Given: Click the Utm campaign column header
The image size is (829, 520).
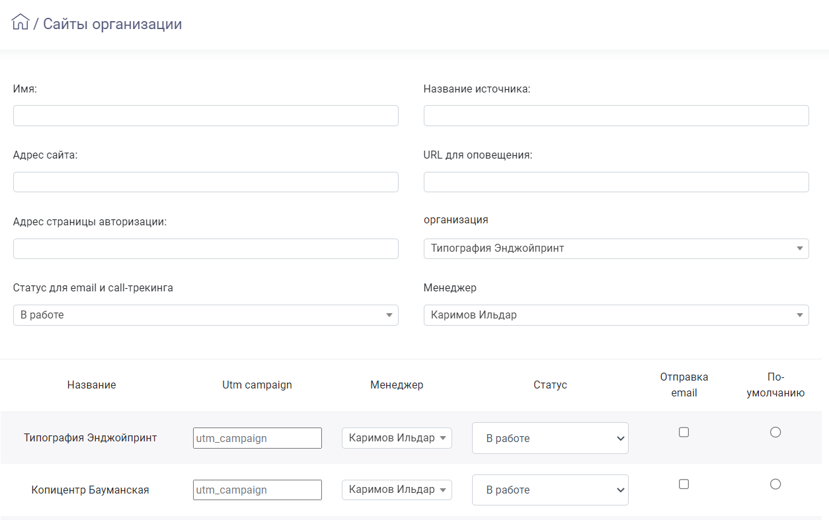Looking at the screenshot, I should pyautogui.click(x=257, y=385).
